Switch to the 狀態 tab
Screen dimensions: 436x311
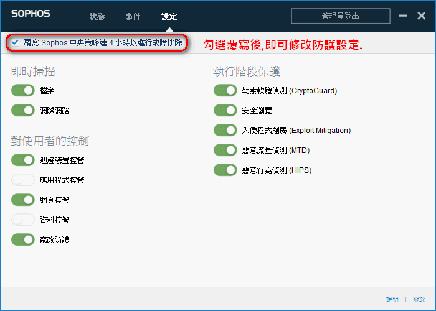97,17
